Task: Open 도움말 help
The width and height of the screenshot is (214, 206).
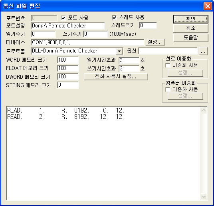Action: tap(191, 38)
